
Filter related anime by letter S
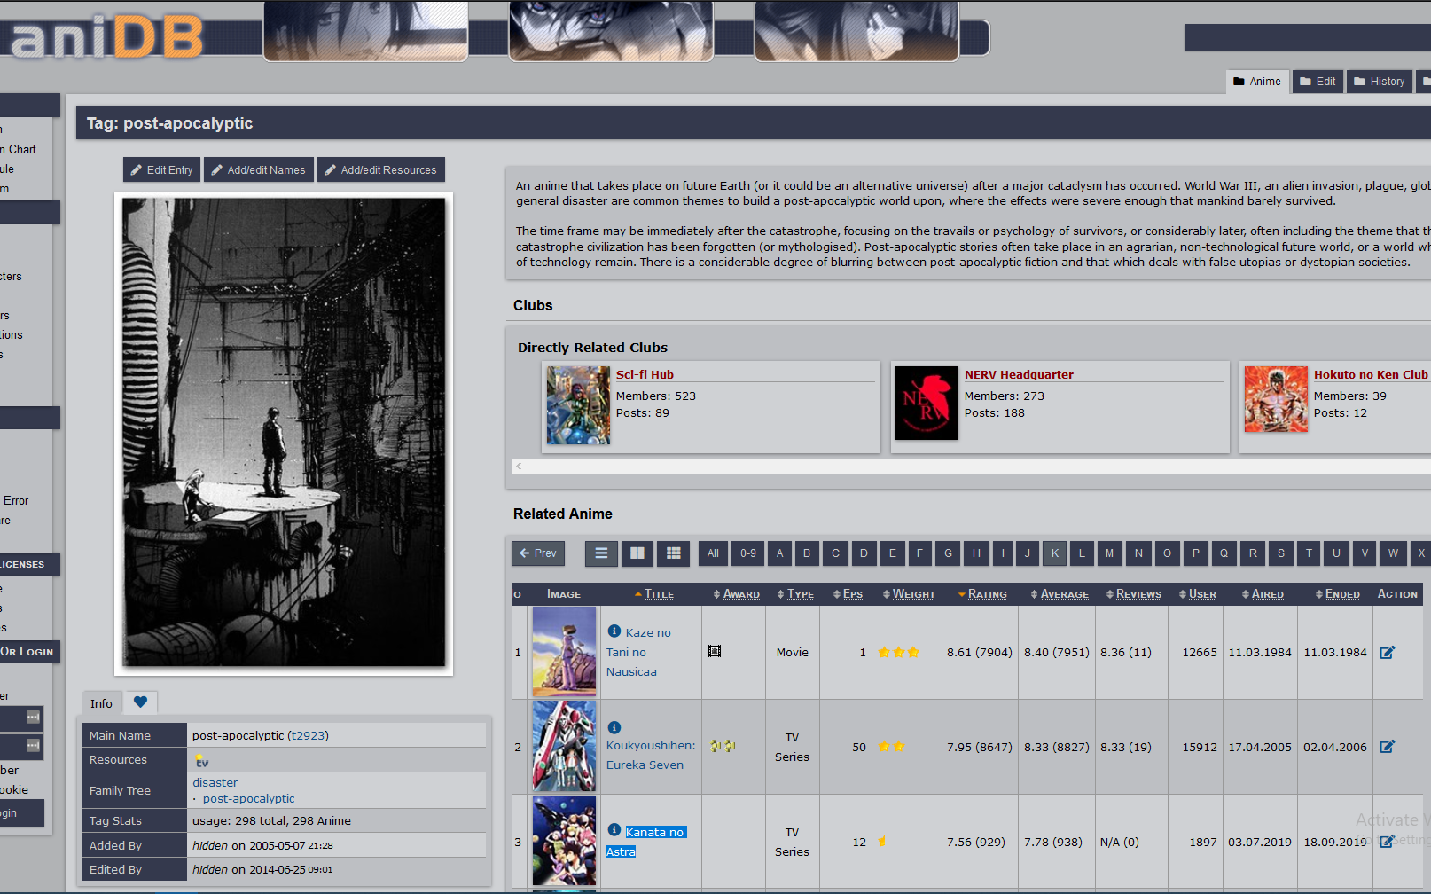[1280, 553]
